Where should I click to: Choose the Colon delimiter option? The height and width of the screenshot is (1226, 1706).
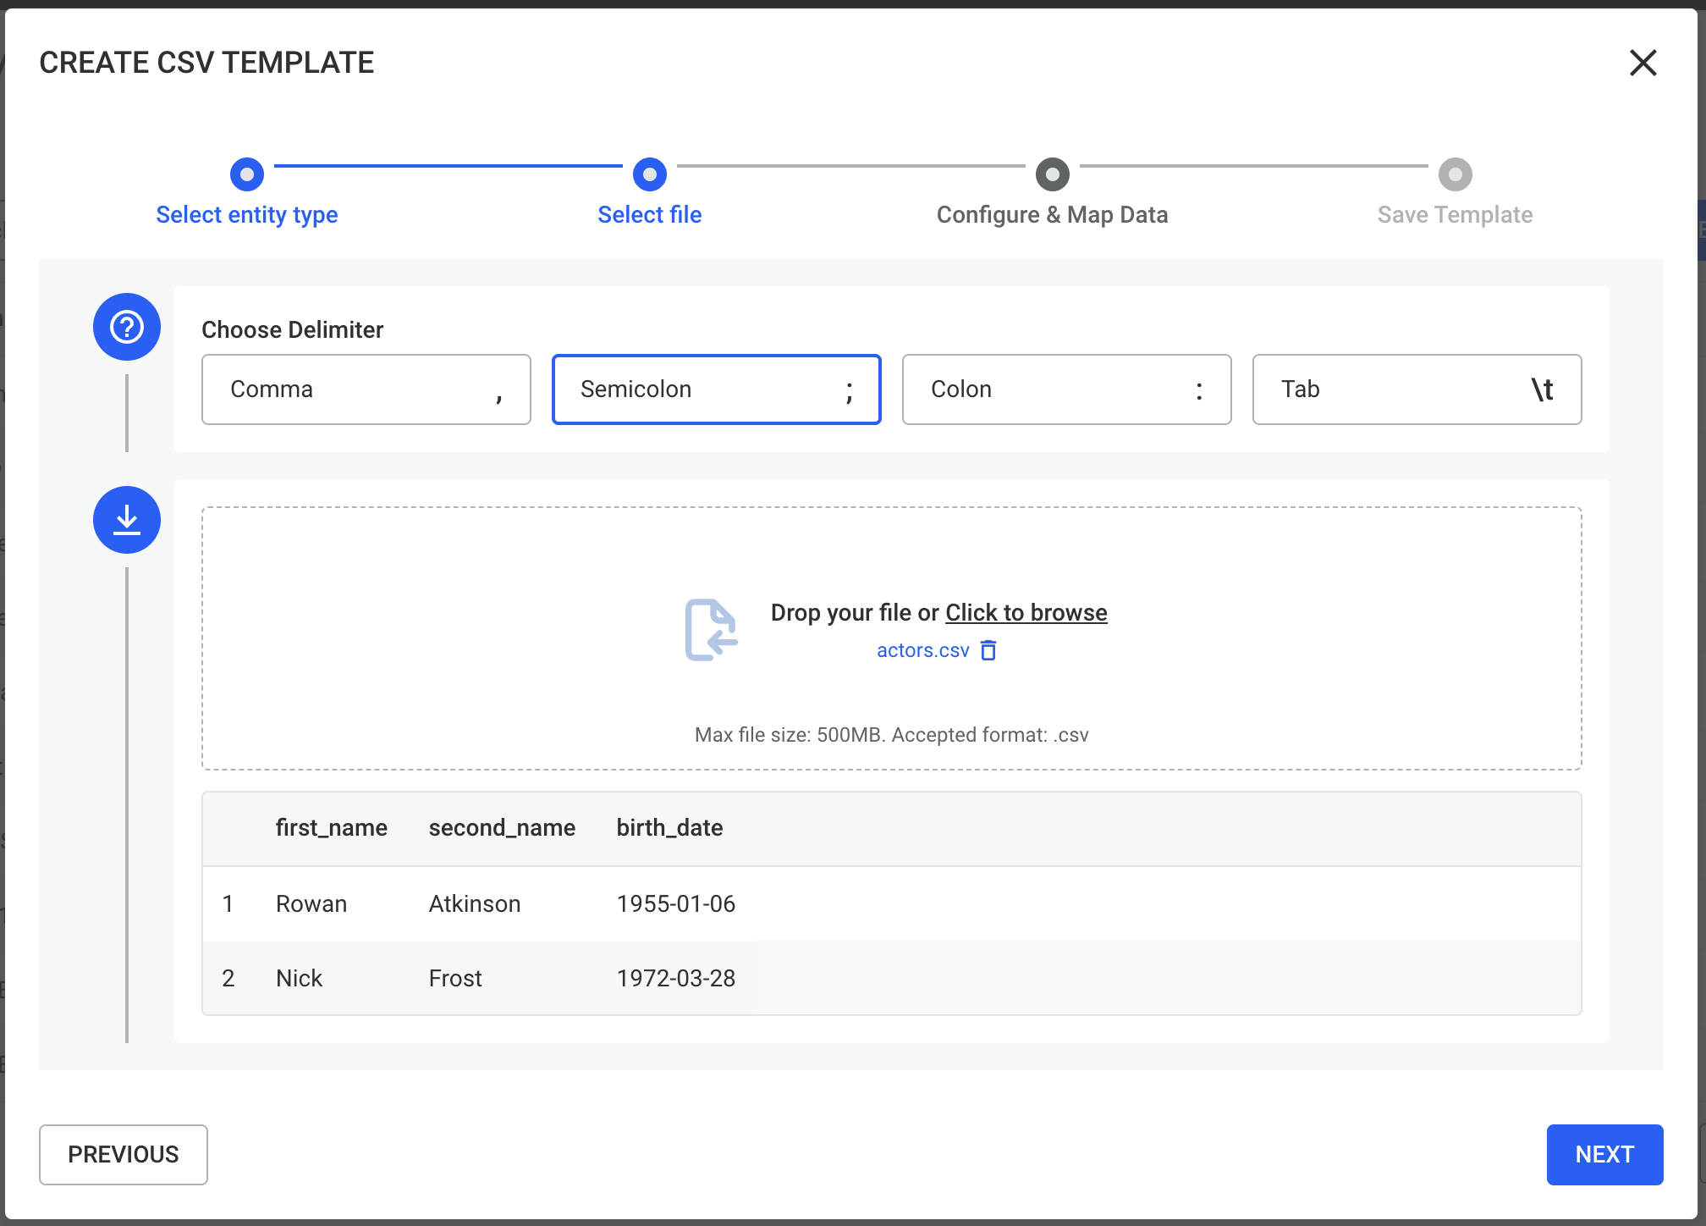pyautogui.click(x=1066, y=389)
